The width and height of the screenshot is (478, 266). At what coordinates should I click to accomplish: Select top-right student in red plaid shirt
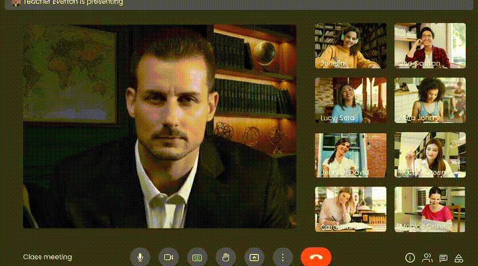(430, 46)
